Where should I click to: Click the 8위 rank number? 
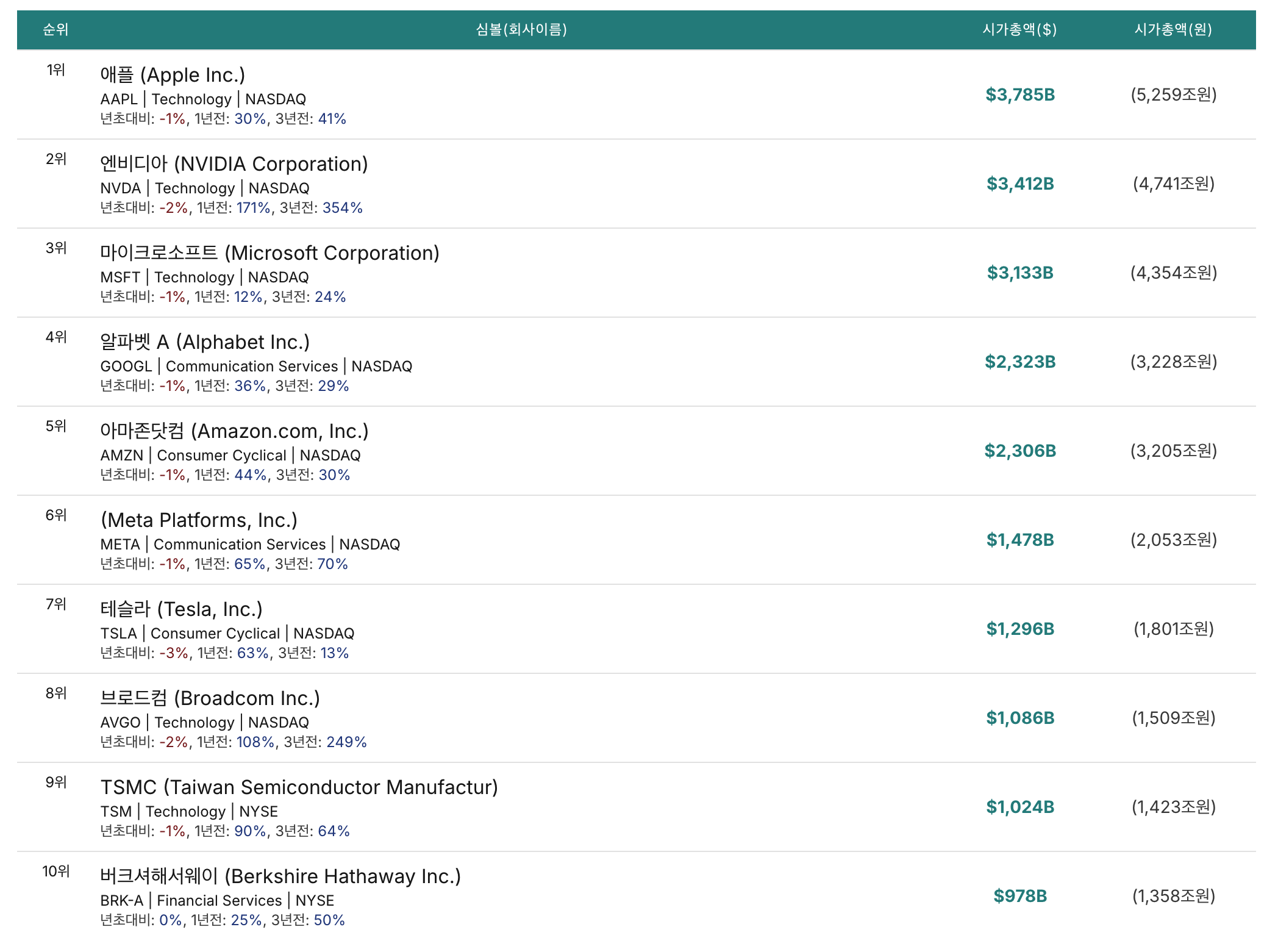click(56, 693)
